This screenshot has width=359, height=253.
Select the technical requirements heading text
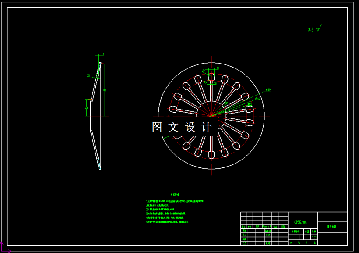click(175, 195)
